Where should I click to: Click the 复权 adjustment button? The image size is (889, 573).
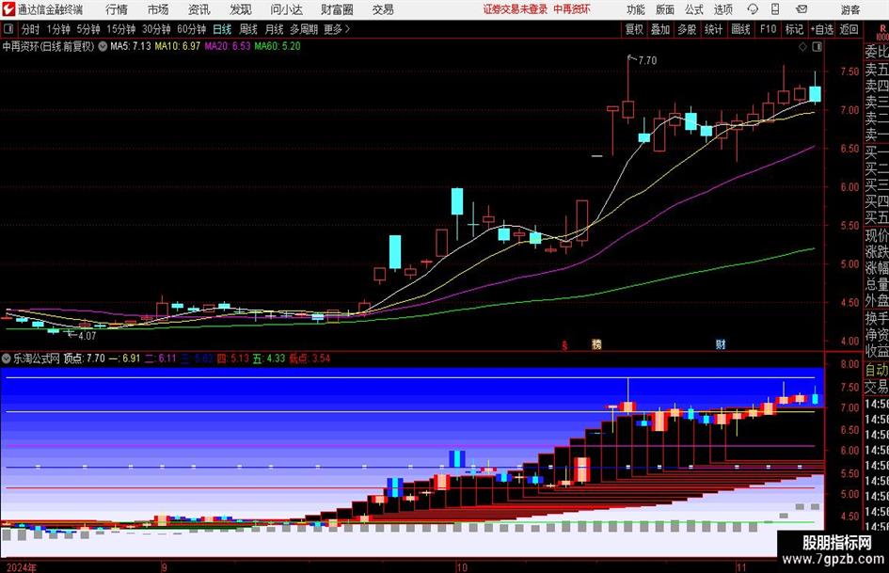pyautogui.click(x=634, y=29)
